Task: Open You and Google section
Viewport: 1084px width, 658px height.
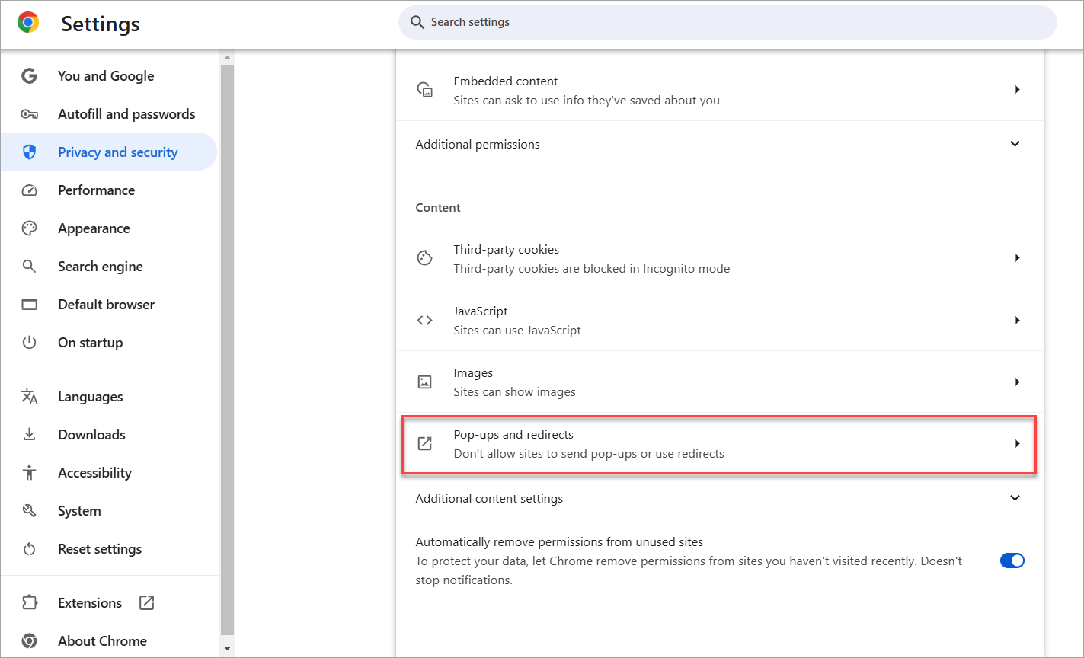Action: coord(109,76)
